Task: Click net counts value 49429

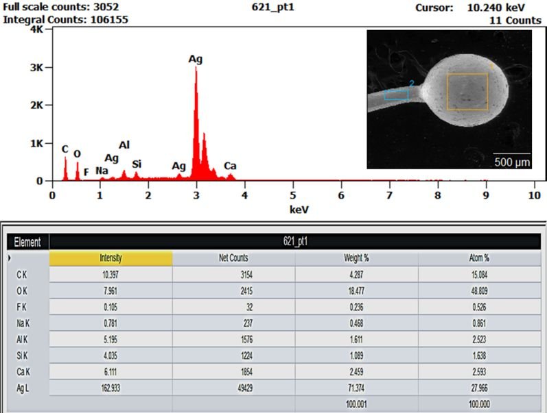Action: click(x=245, y=388)
